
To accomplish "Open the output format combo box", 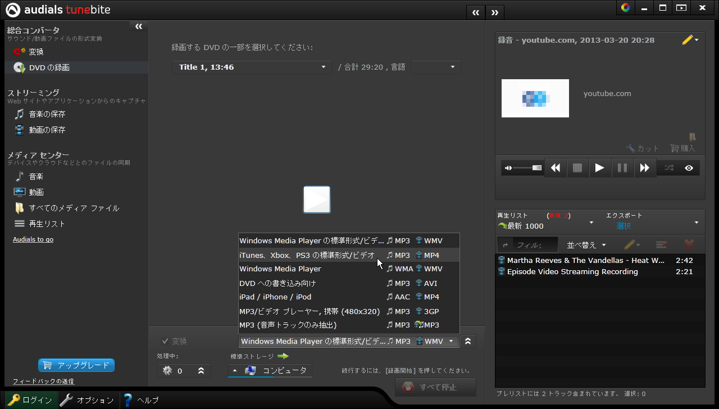I will coord(349,341).
